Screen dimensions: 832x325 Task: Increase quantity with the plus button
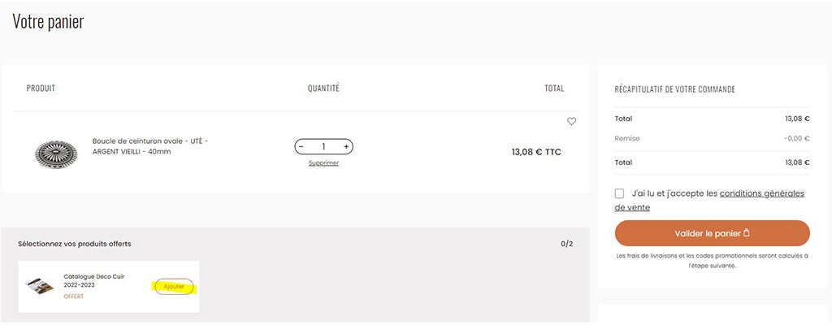point(347,147)
